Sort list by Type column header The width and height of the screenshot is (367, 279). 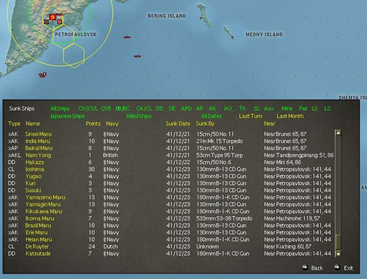(x=14, y=123)
